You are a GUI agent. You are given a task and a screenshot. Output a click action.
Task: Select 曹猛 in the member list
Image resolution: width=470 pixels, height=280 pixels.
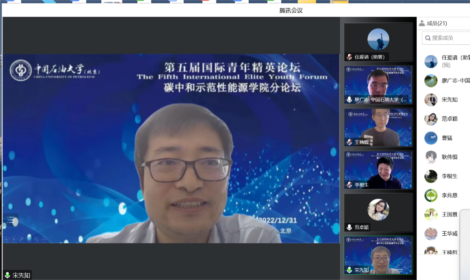447,138
